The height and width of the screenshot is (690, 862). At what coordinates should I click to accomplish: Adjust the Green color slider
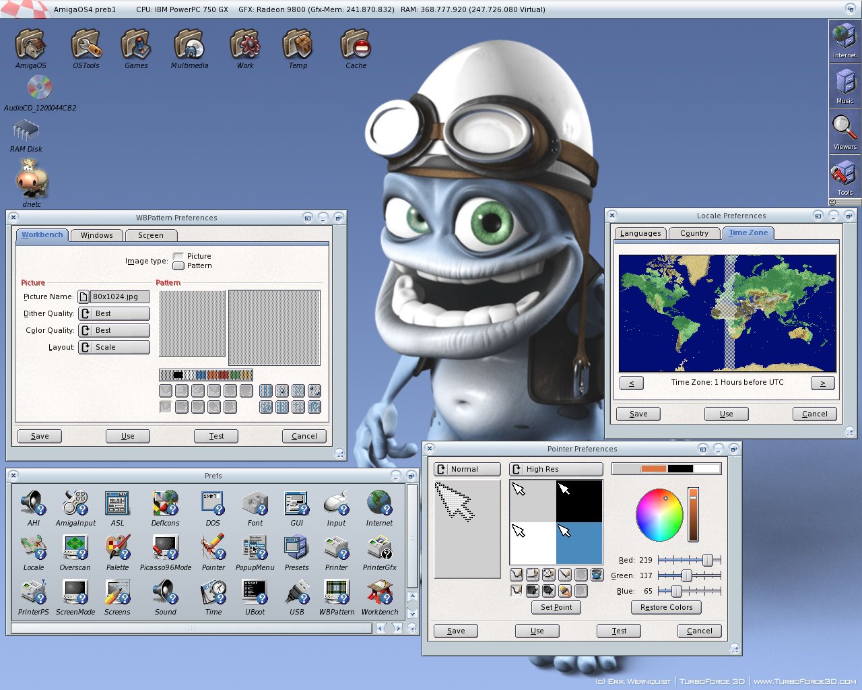point(690,575)
